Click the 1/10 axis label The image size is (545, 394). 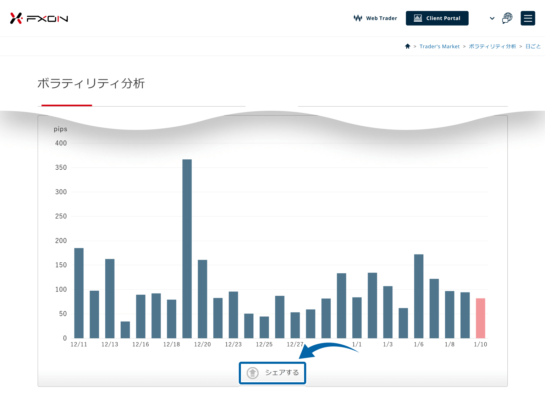click(x=480, y=344)
